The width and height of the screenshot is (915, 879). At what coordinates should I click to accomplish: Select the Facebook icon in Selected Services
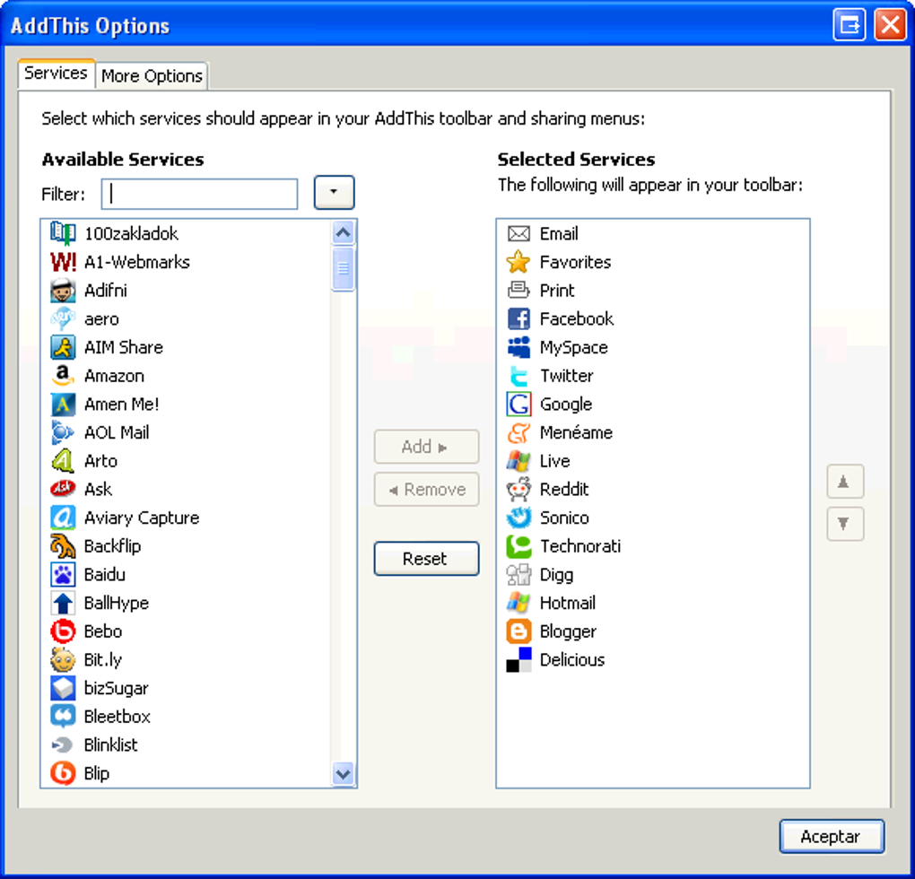pos(518,318)
